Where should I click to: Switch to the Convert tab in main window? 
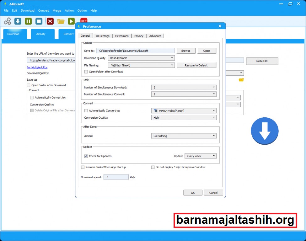click(67, 34)
